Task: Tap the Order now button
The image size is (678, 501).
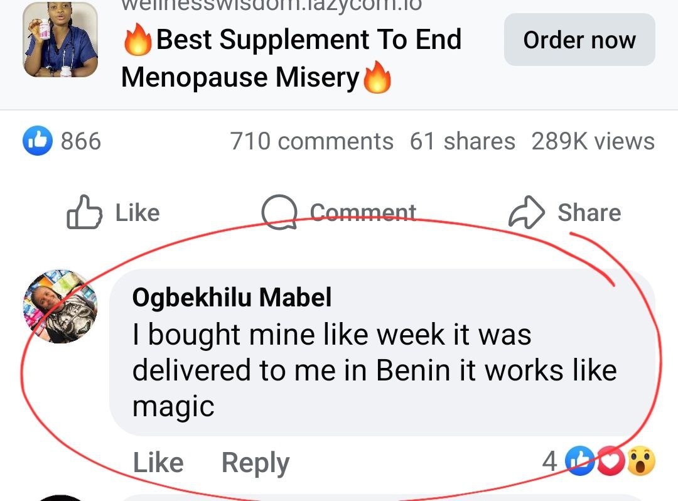Action: [x=579, y=40]
